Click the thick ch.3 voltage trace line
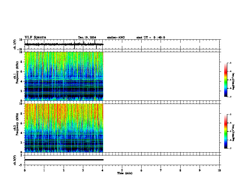Screen dimensions: 247x191 pyautogui.click(x=64, y=160)
